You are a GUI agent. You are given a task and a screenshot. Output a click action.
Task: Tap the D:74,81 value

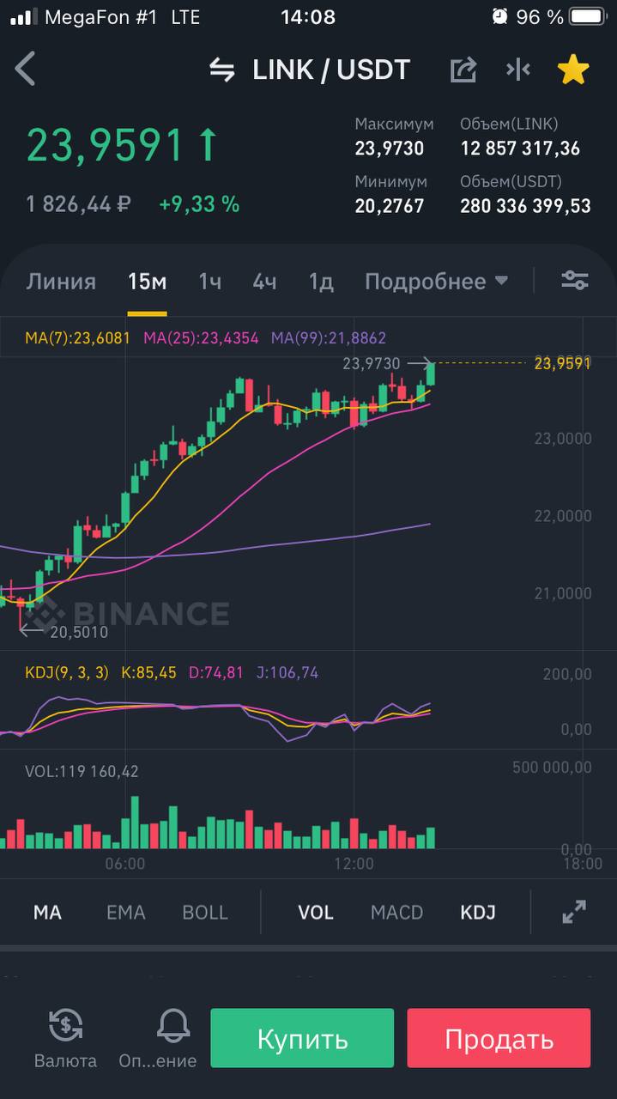[216, 672]
